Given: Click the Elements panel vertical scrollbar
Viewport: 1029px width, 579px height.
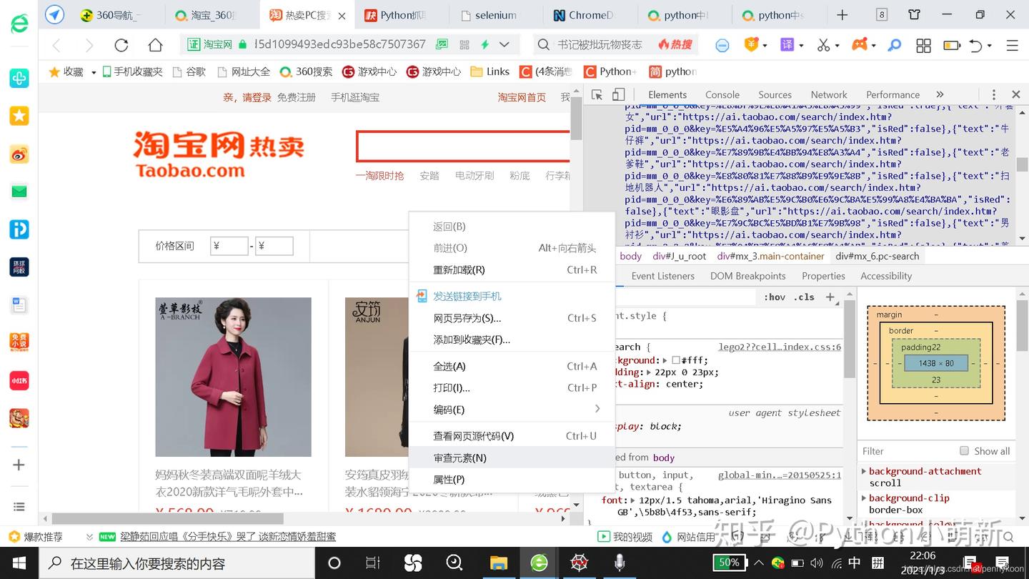Looking at the screenshot, I should point(1022,164).
